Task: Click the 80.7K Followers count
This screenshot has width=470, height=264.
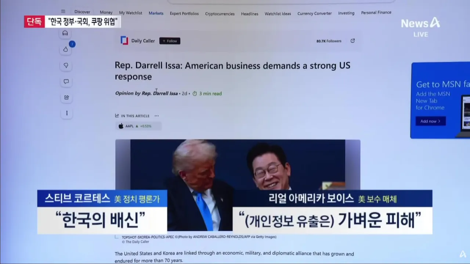Action: [x=329, y=41]
